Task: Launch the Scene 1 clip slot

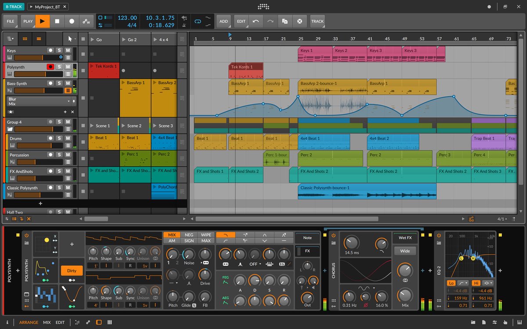Action: coord(104,126)
